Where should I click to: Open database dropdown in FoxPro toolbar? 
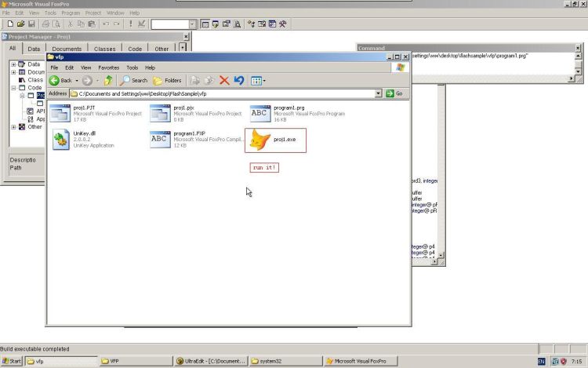(x=192, y=24)
